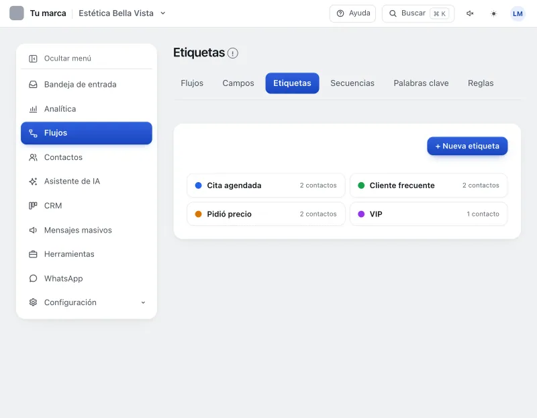Click the hide menu sidebar icon
Screen dimensions: 537x418
coord(33,58)
